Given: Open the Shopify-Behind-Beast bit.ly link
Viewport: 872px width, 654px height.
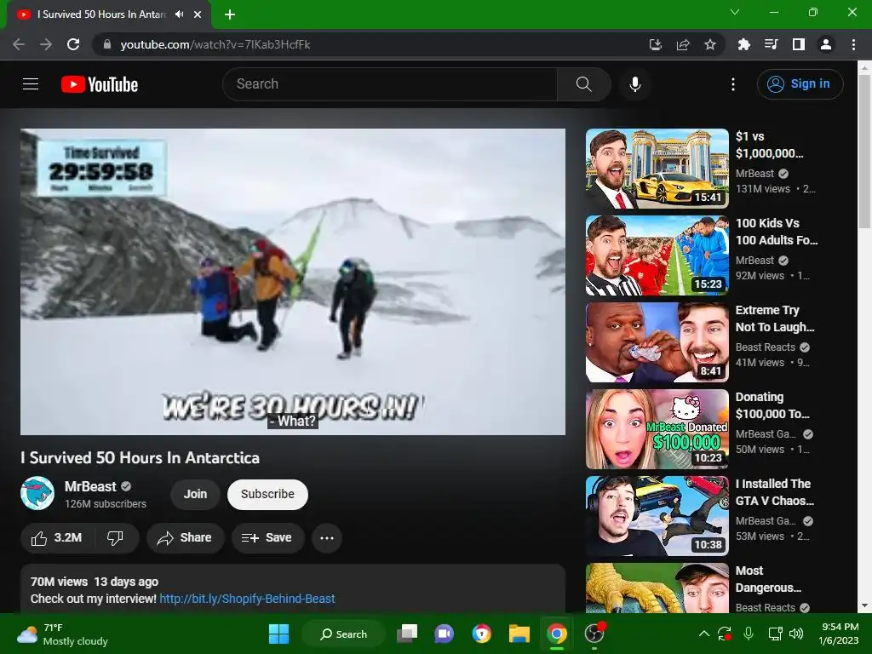Looking at the screenshot, I should point(247,599).
